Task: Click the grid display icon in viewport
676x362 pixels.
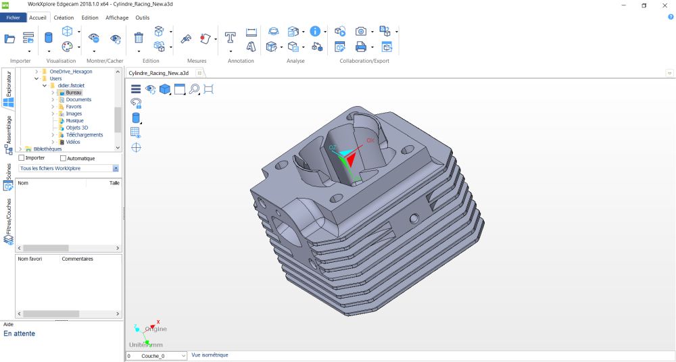Action: click(135, 133)
